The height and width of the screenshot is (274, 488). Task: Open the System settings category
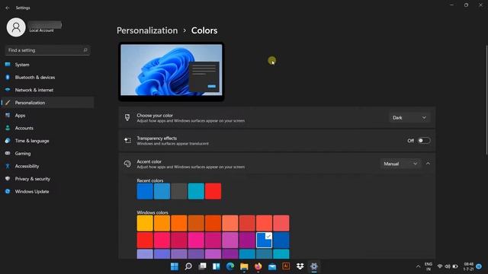click(x=47, y=65)
